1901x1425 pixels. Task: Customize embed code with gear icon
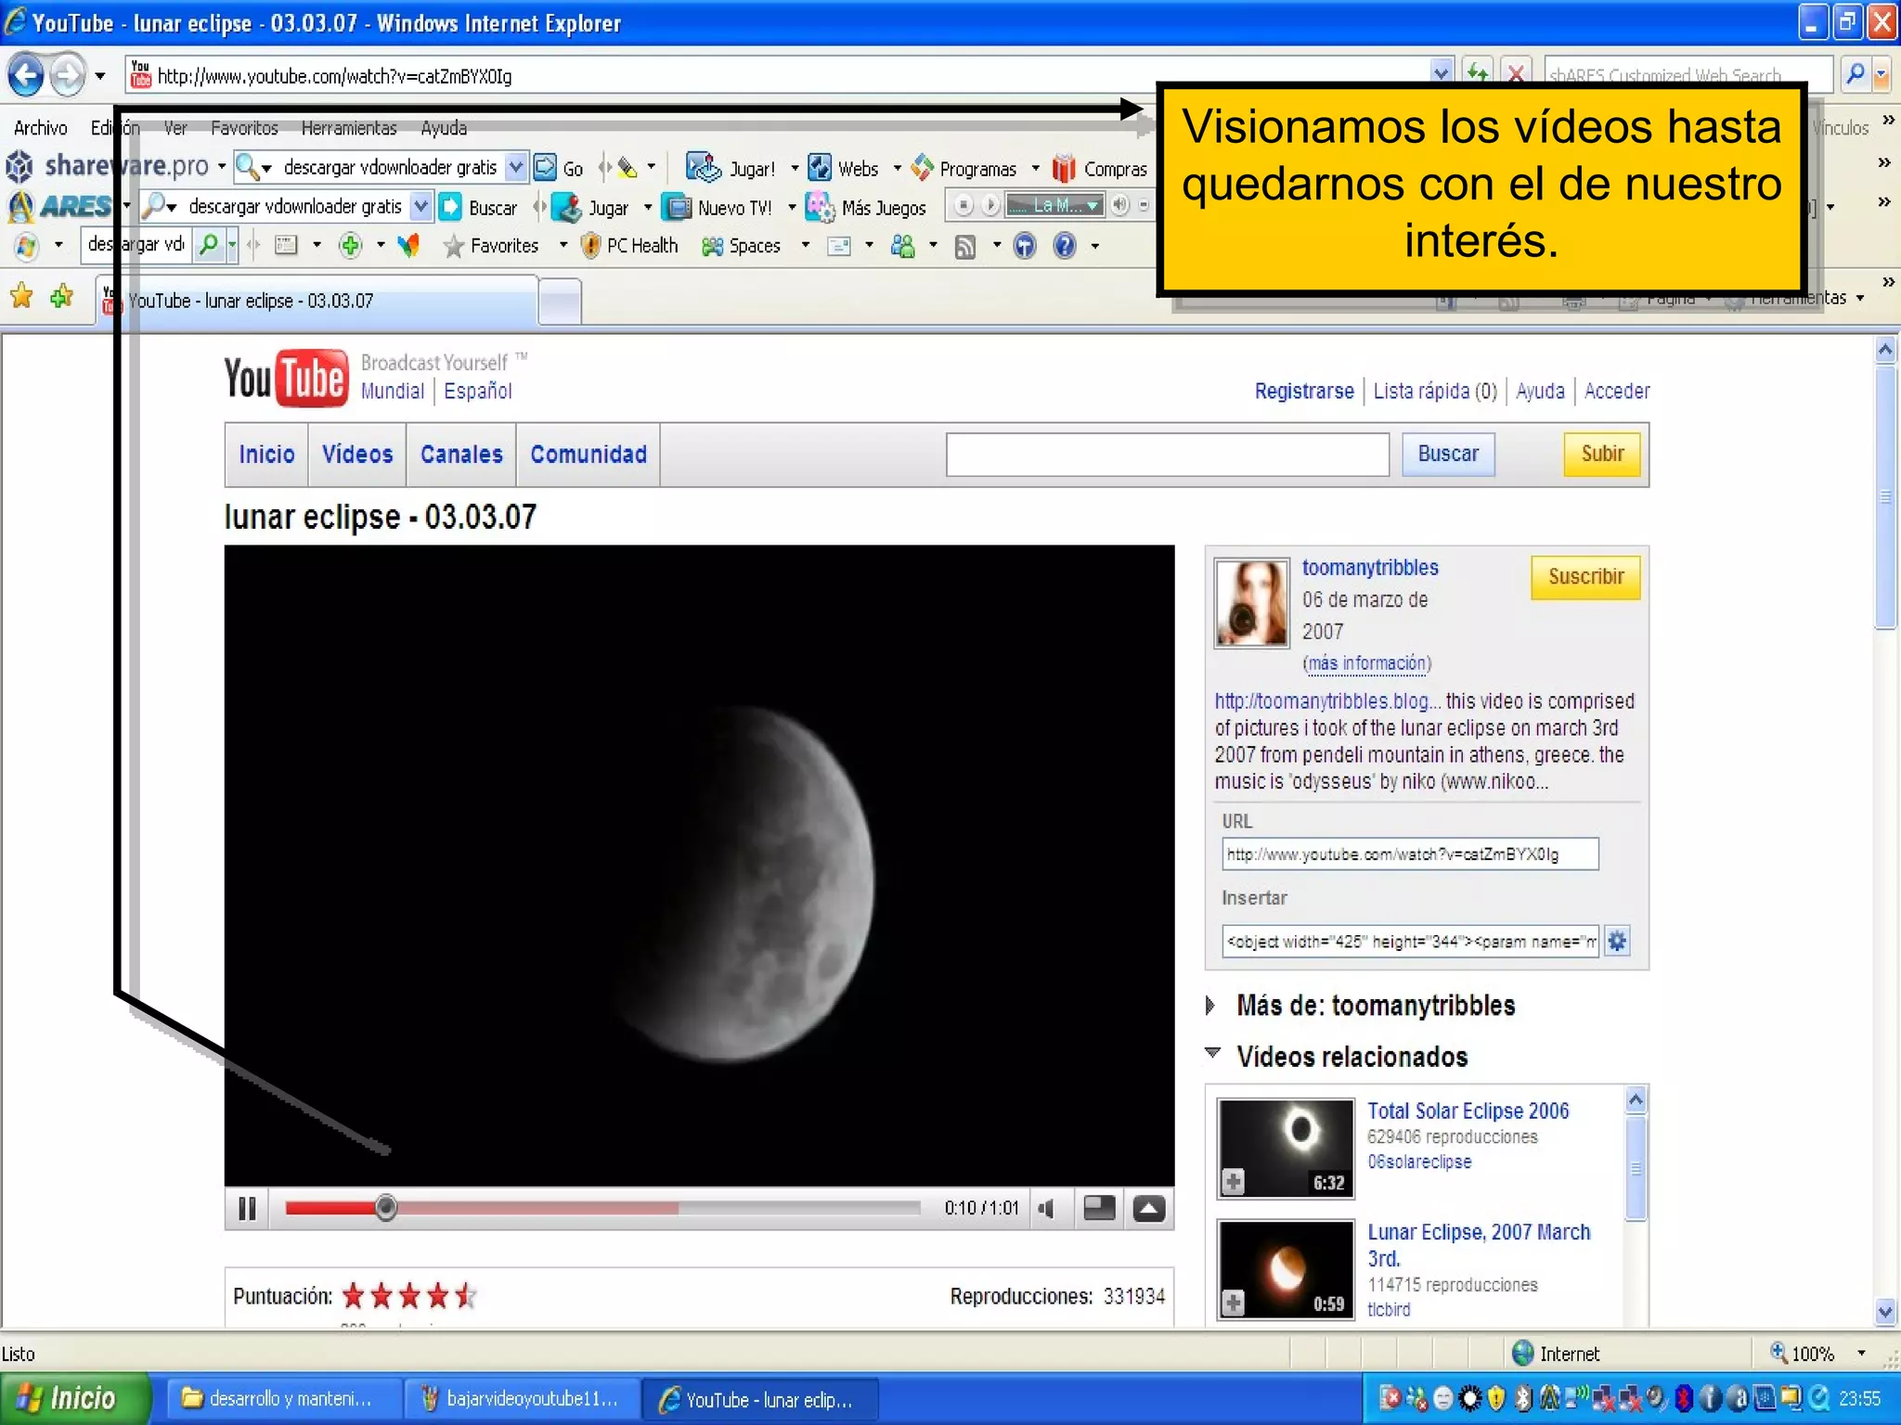pyautogui.click(x=1617, y=942)
